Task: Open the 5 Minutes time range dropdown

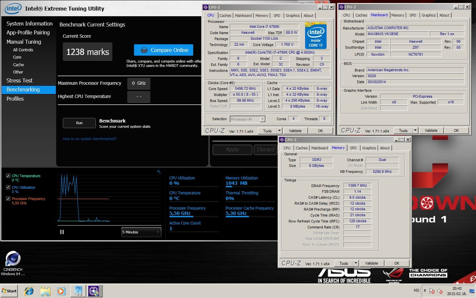Action: click(141, 232)
